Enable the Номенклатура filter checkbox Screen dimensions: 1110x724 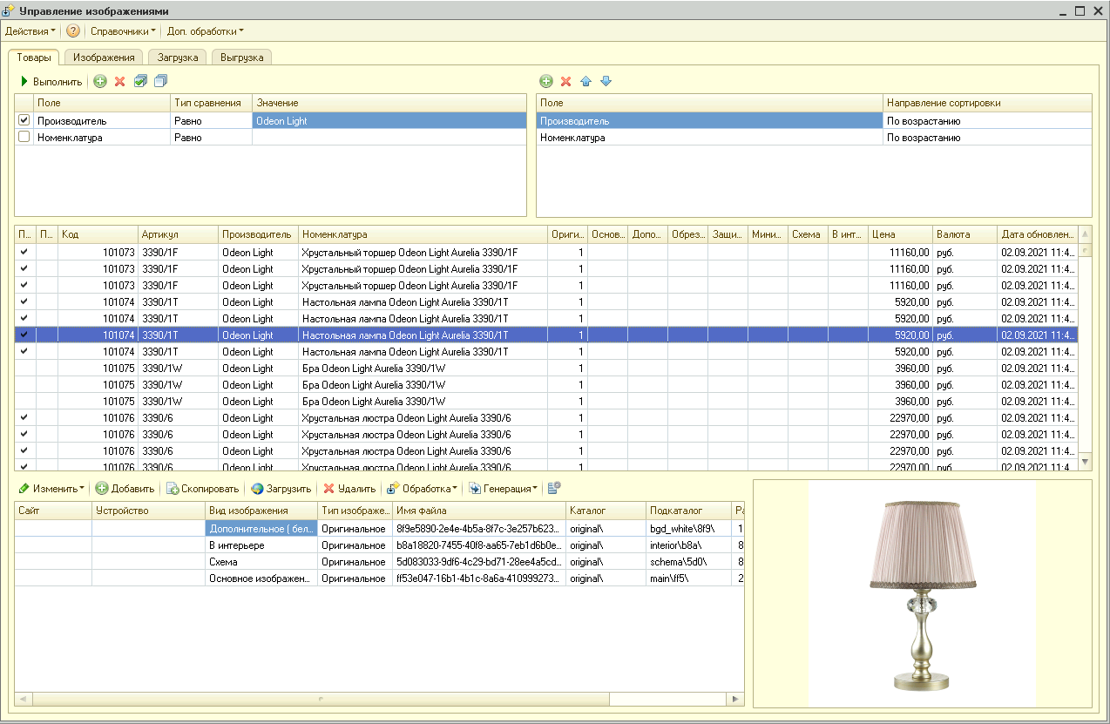[x=24, y=136]
